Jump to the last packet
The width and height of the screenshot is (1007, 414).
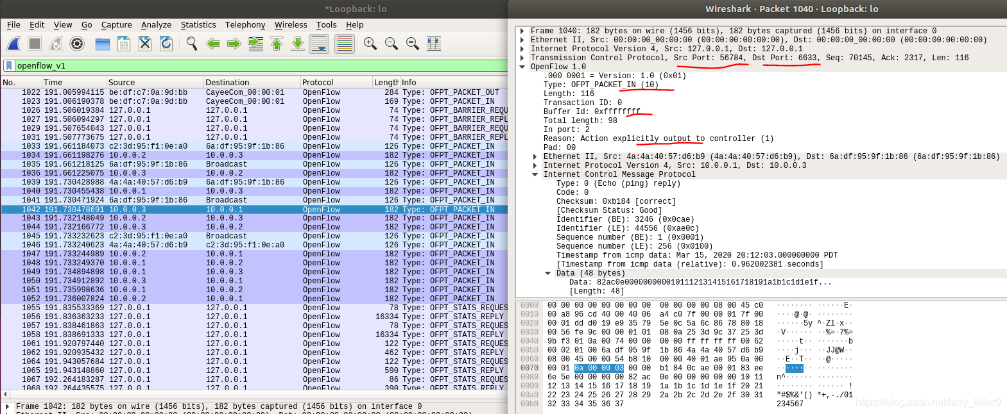tap(298, 44)
